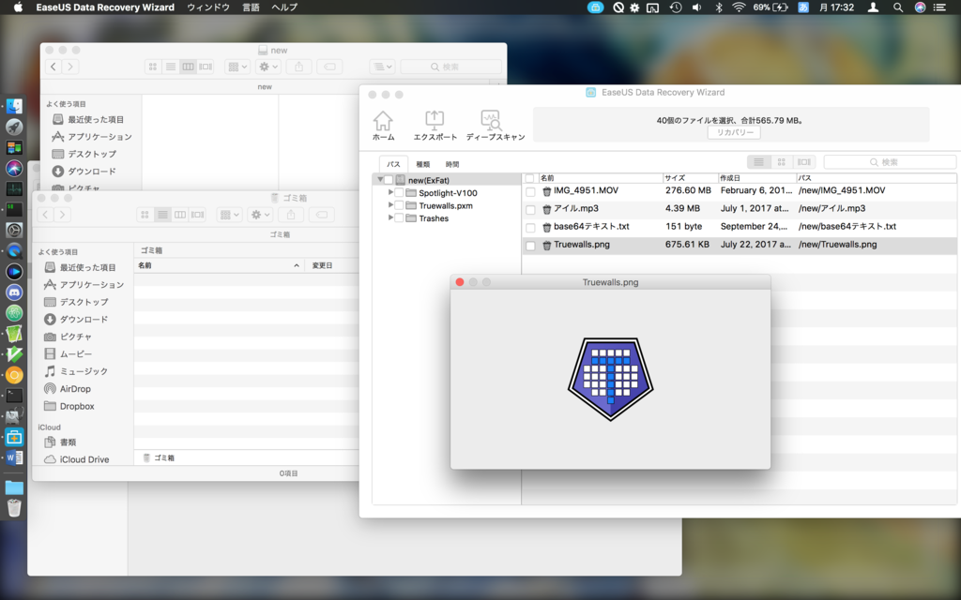The width and height of the screenshot is (961, 600).
Task: Open the ウィンドウ menu
Action: [x=208, y=7]
